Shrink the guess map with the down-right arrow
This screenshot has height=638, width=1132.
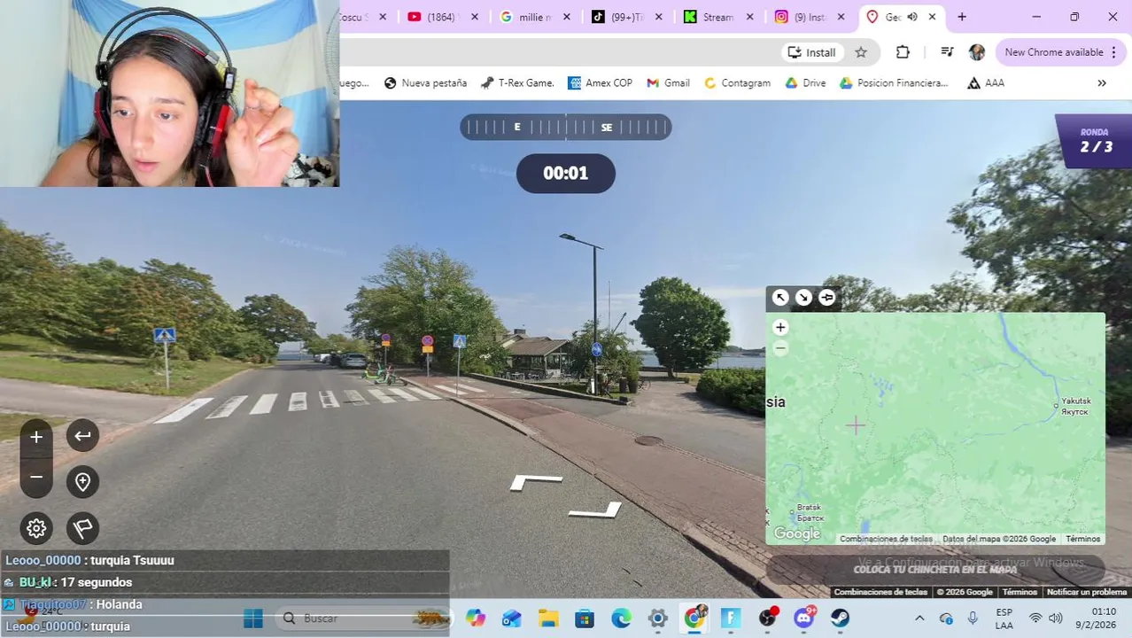[803, 298]
